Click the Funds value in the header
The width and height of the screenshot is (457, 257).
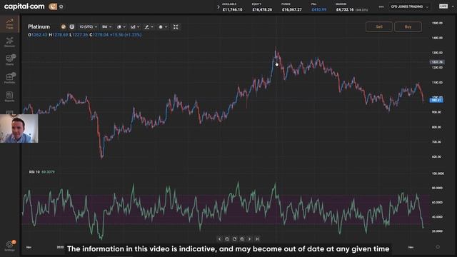[x=292, y=9]
